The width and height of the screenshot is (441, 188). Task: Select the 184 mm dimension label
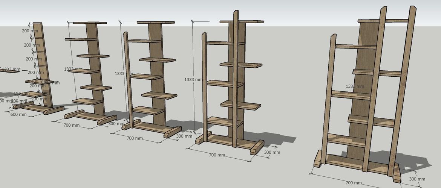coord(21,94)
